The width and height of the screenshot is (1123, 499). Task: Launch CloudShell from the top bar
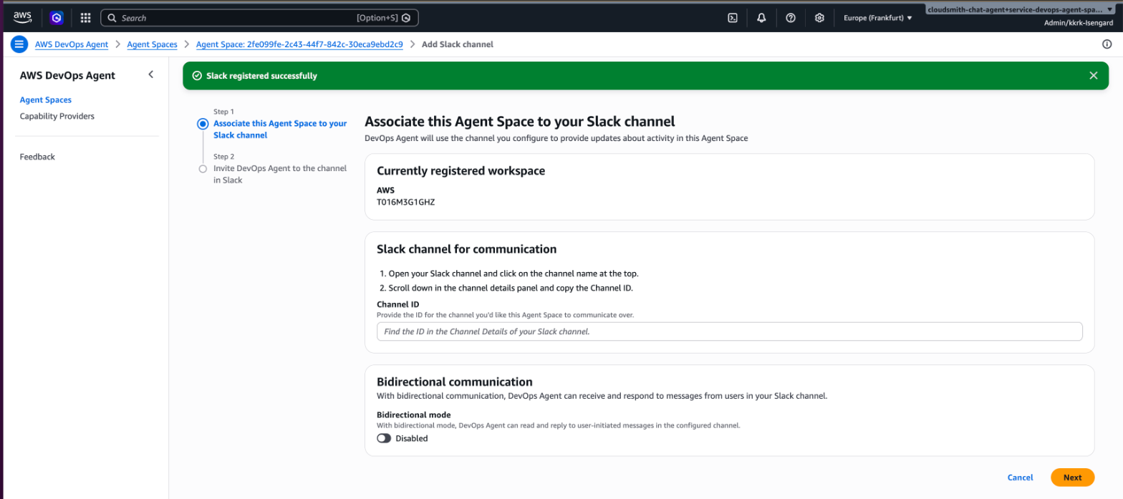coord(733,18)
